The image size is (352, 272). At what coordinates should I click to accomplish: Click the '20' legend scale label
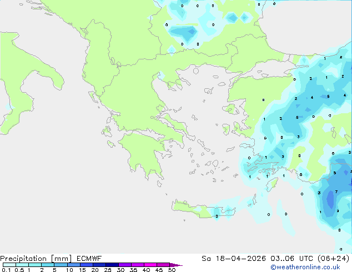point(95,270)
